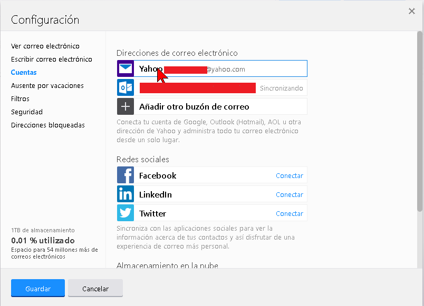424x306 pixels.
Task: Click the Facebook logo icon
Action: click(x=126, y=175)
